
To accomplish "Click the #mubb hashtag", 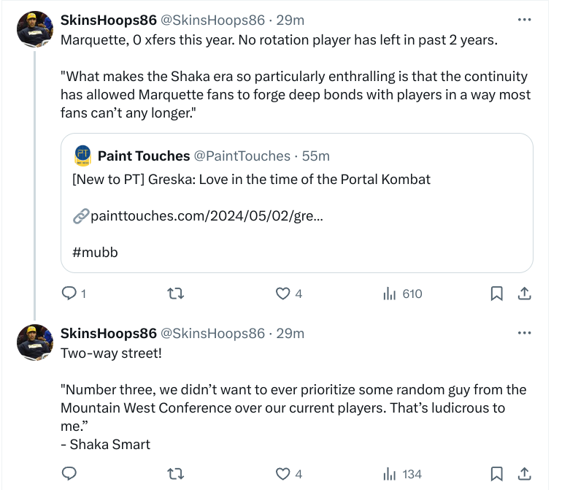I will coord(95,253).
